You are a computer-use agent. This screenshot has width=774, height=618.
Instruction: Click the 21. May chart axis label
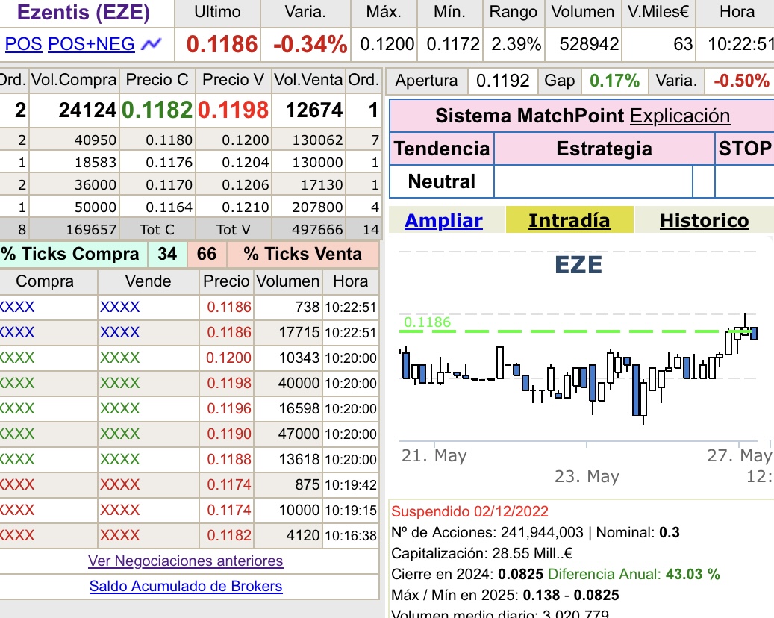[434, 455]
